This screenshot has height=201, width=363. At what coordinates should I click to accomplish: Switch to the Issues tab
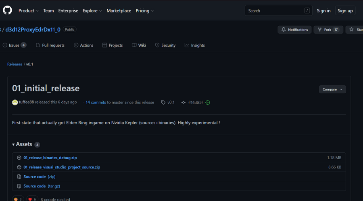[15, 45]
